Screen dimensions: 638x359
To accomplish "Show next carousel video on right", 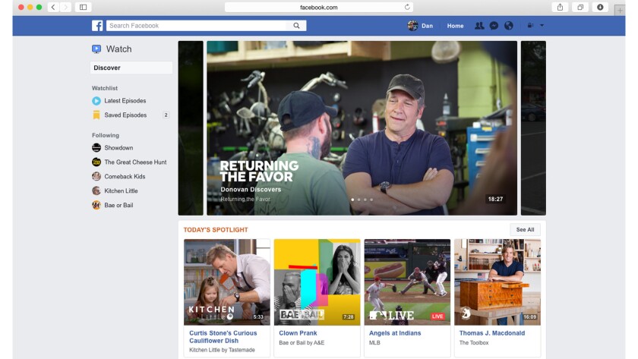I will [533, 128].
